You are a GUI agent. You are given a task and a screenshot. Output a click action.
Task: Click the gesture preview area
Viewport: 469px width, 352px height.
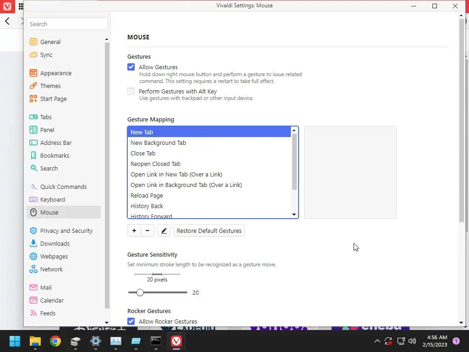(x=350, y=172)
